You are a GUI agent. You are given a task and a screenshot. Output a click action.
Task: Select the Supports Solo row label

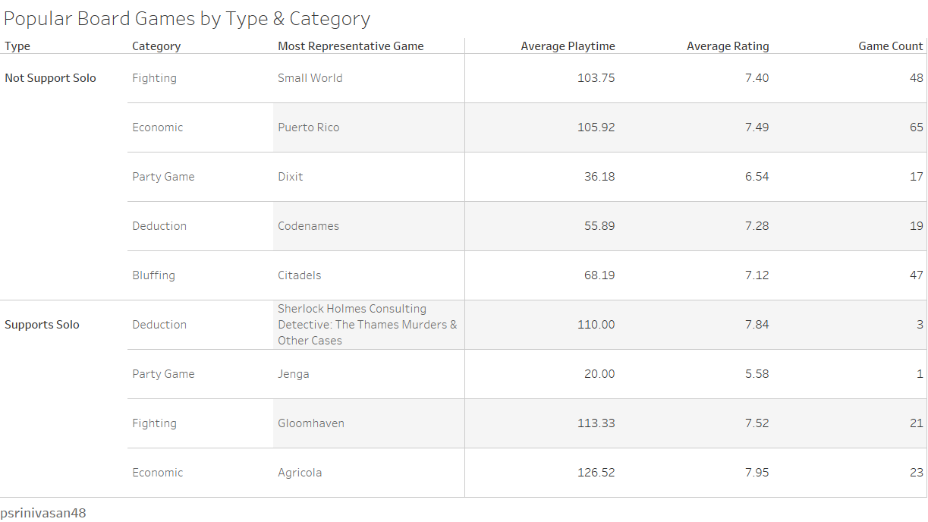42,325
